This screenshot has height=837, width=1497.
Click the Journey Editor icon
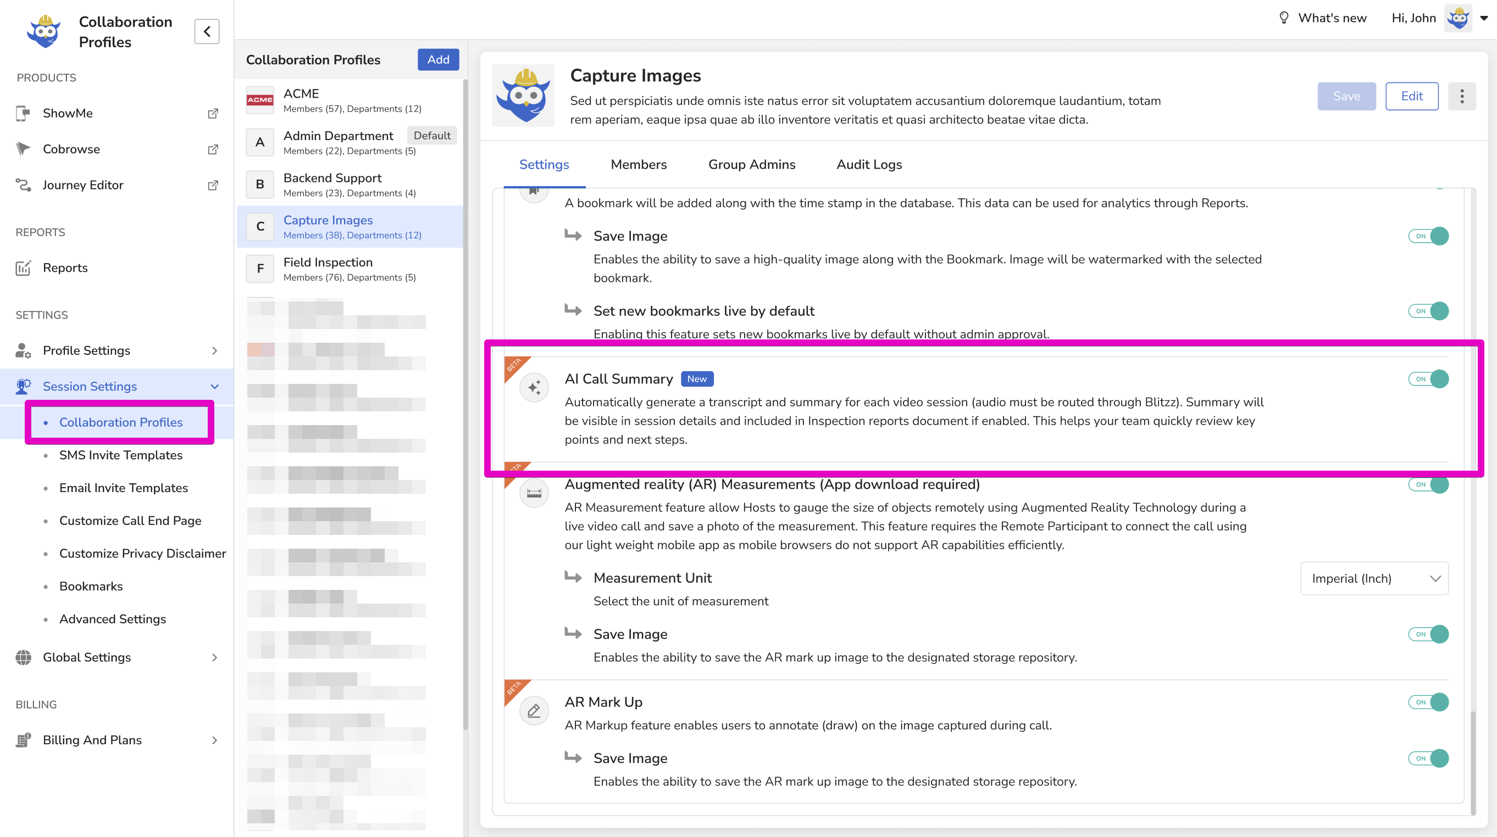[x=23, y=185]
